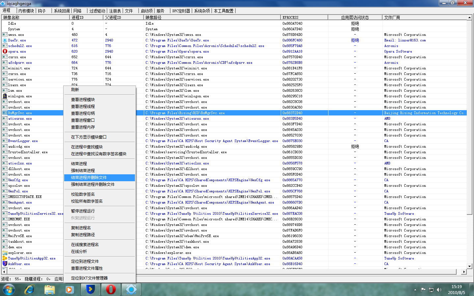Select the TrustedInstaller.exe process row
Screen dimensions: 474x296
(x=234, y=152)
